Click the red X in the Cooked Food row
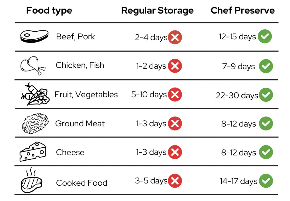Image resolution: width=290 pixels, height=201 pixels. (x=175, y=181)
